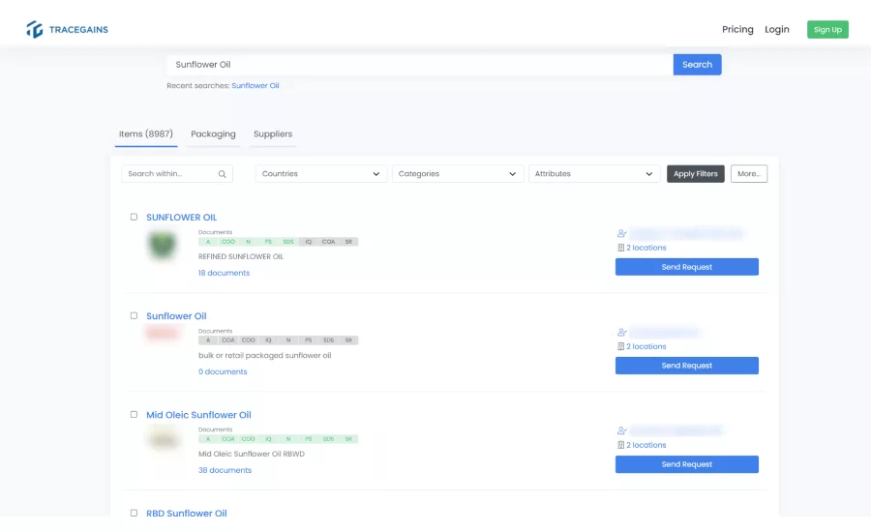Screen dimensions: 871x532
Task: Click recent search Sunflower Oil link
Action: 255,85
